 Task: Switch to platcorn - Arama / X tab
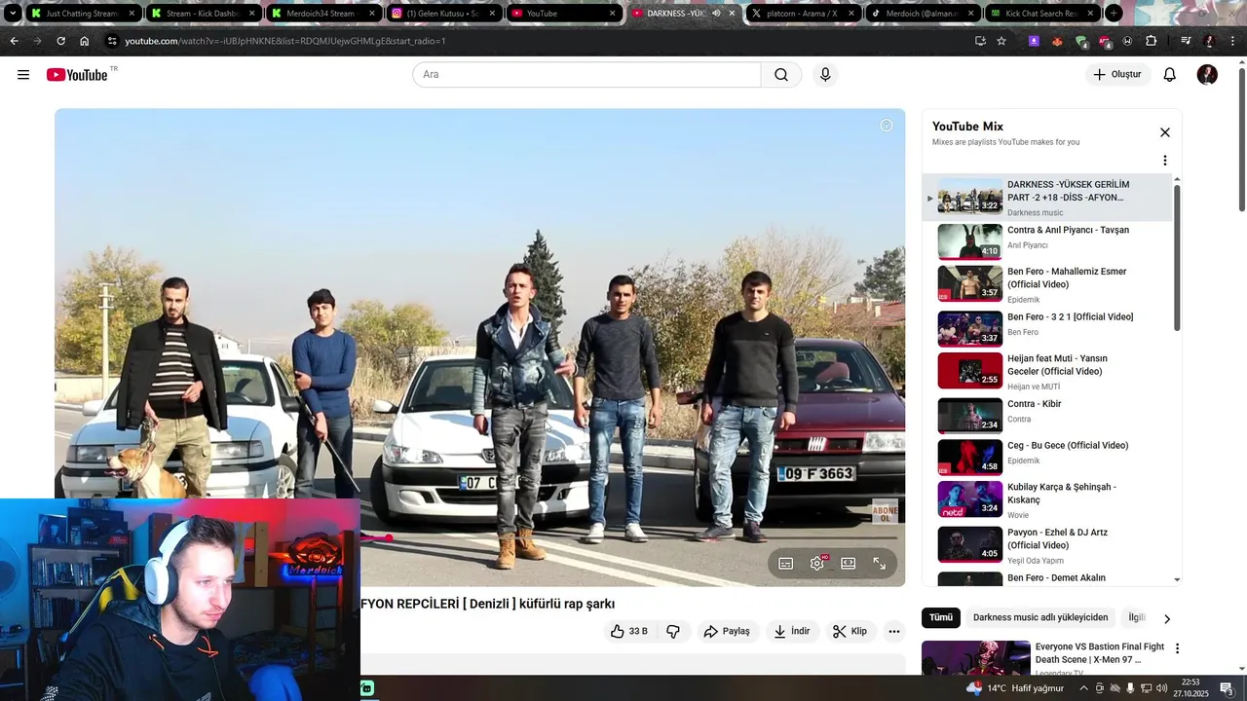point(804,14)
